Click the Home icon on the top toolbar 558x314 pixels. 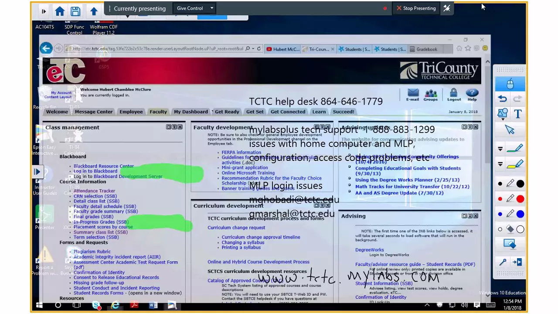pyautogui.click(x=60, y=11)
